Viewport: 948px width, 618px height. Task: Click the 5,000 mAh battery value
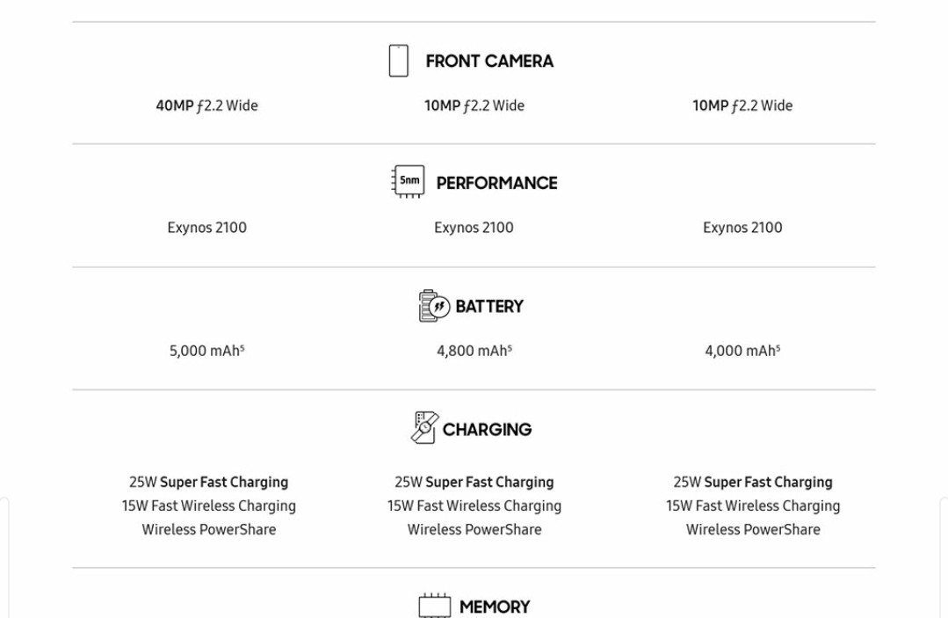[206, 351]
